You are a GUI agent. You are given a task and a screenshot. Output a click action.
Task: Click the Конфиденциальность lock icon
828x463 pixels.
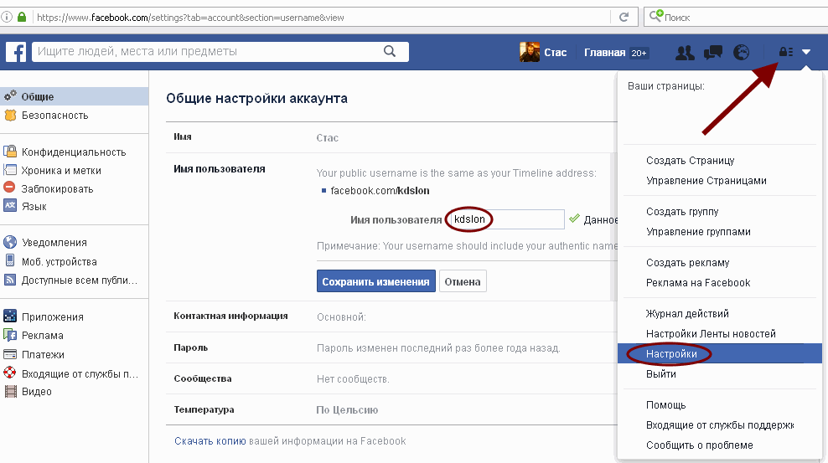tap(10, 152)
